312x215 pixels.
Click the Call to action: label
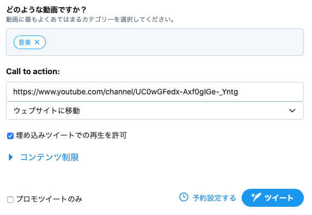pyautogui.click(x=33, y=71)
